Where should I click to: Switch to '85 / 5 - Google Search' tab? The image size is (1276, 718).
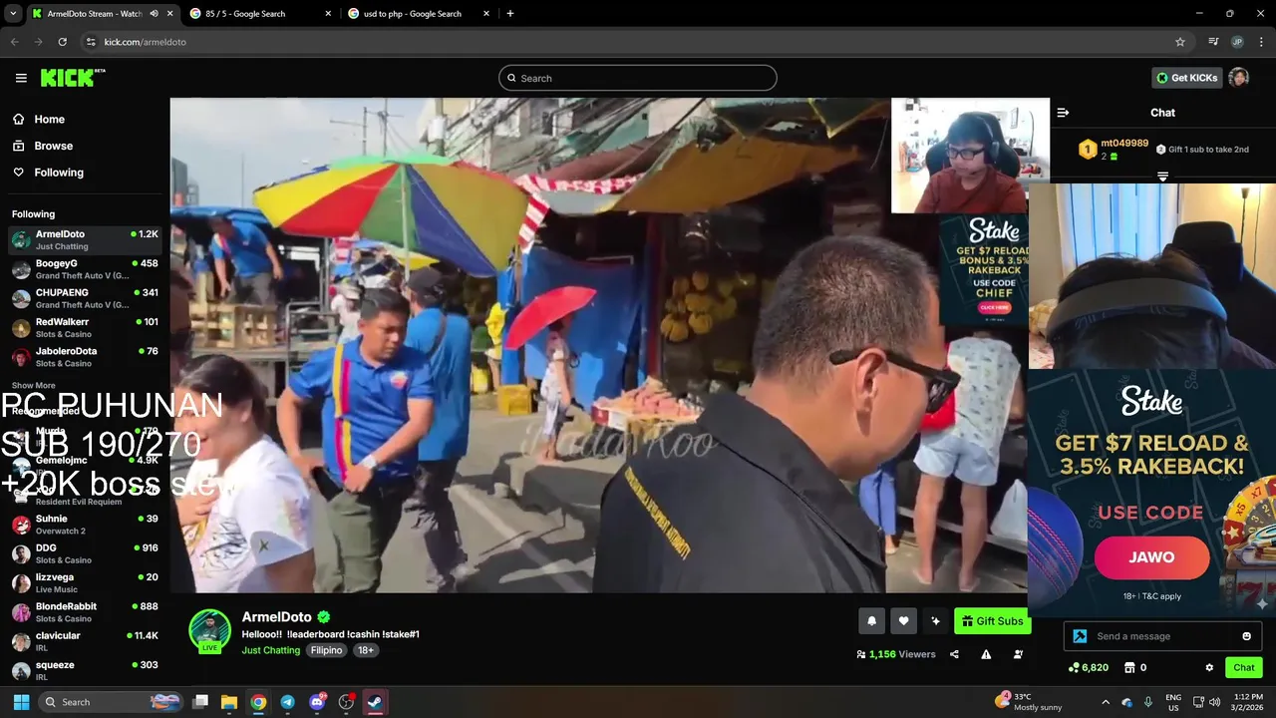point(259,14)
